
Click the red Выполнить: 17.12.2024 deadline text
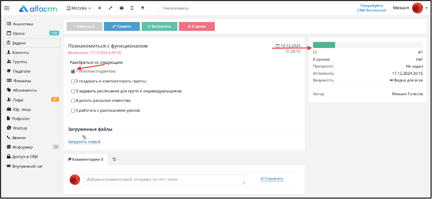point(94,52)
